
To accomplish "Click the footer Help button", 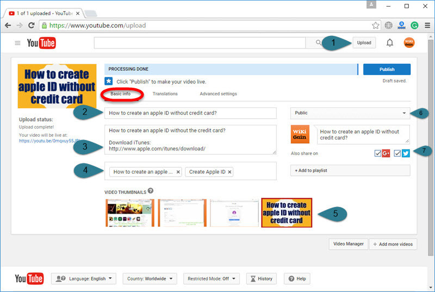I will [297, 279].
